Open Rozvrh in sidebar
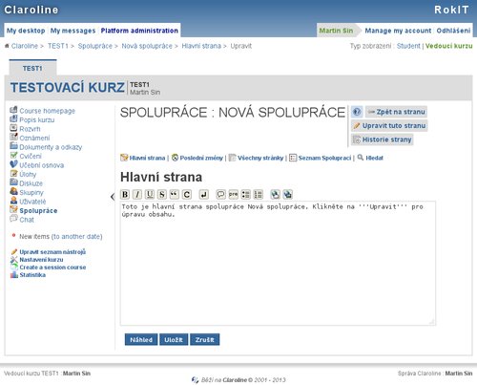This screenshot has width=477, height=385. [30, 129]
